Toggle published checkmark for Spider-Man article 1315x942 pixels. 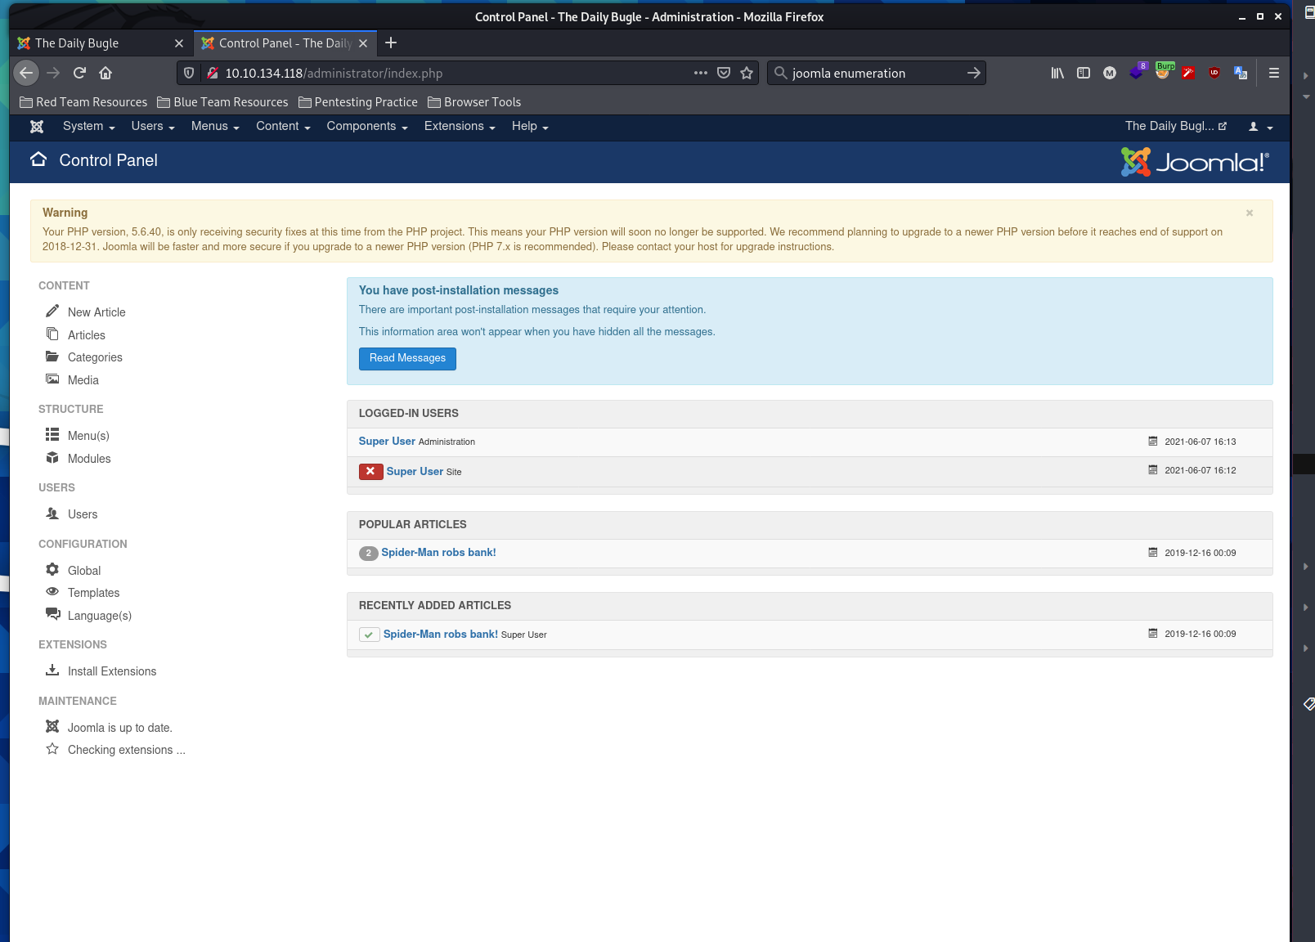369,635
